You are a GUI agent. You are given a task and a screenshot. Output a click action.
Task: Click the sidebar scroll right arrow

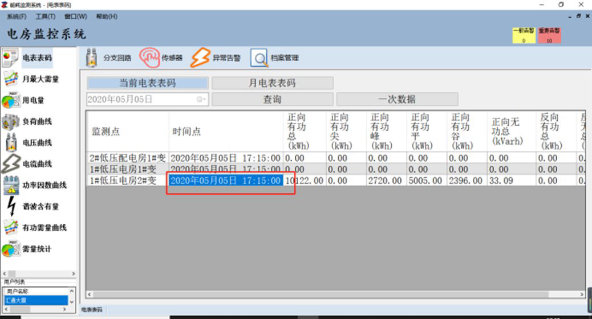[73, 273]
